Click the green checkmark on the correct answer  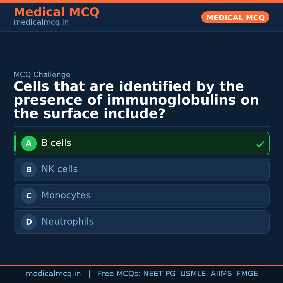(260, 144)
